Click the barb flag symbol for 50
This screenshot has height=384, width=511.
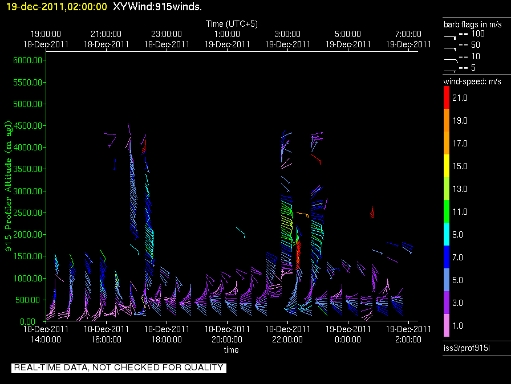(451, 49)
